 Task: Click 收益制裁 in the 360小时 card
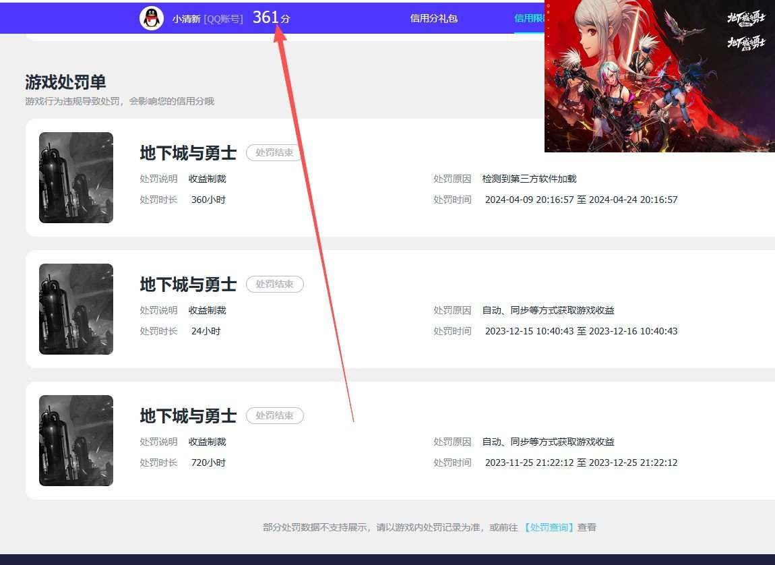[x=207, y=179]
